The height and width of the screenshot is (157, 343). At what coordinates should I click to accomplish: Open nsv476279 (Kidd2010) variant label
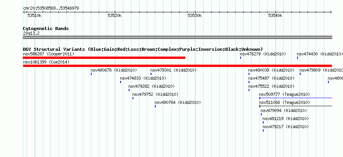[x=263, y=54]
